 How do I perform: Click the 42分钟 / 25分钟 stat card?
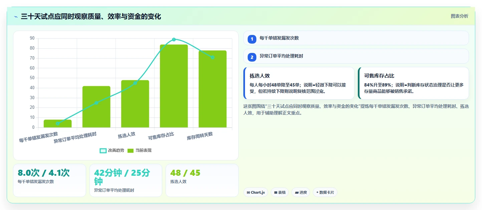(126, 180)
